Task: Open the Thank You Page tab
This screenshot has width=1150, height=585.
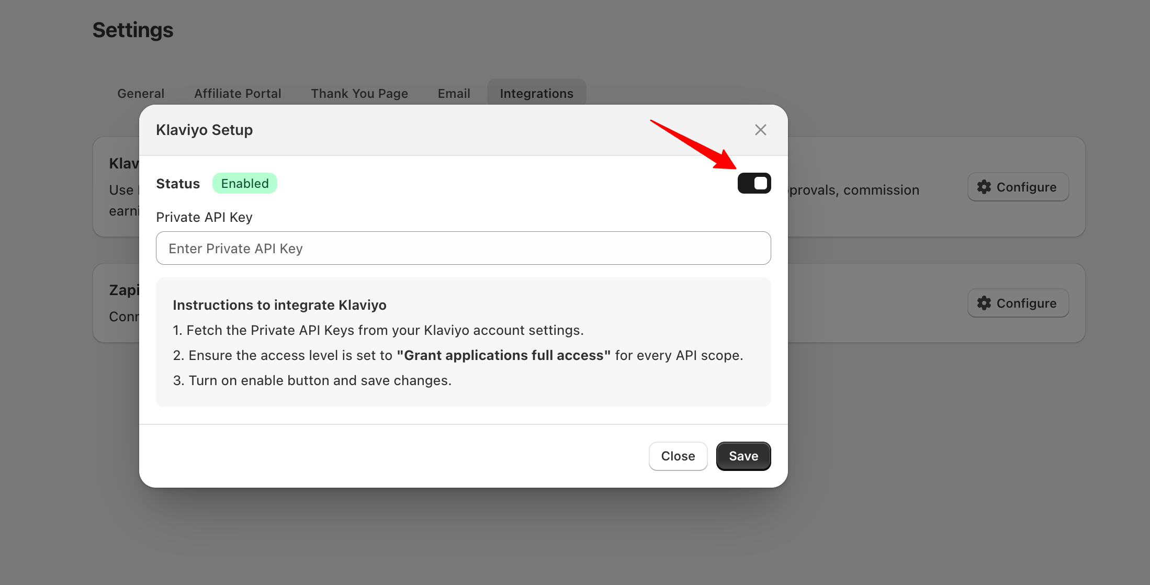Action: [x=359, y=94]
